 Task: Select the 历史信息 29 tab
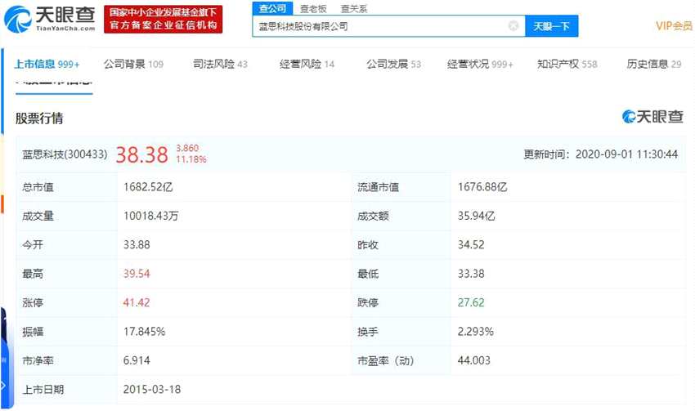pyautogui.click(x=654, y=65)
